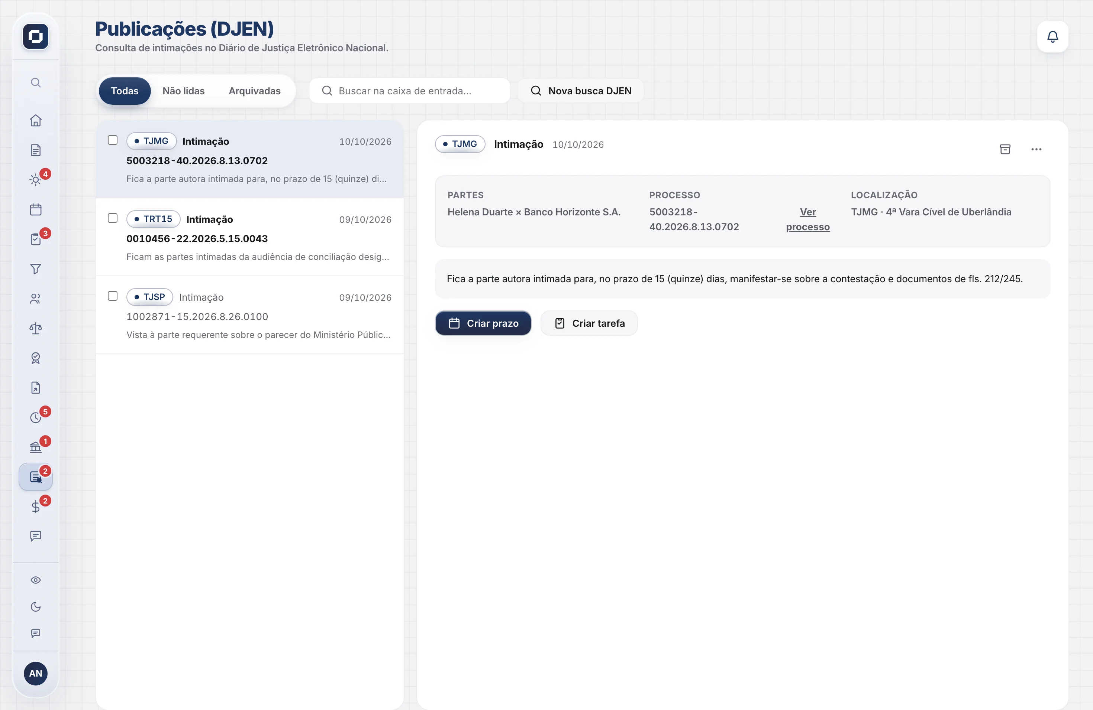Viewport: 1093px width, 710px height.
Task: Click the Criar prazo button
Action: coord(483,323)
